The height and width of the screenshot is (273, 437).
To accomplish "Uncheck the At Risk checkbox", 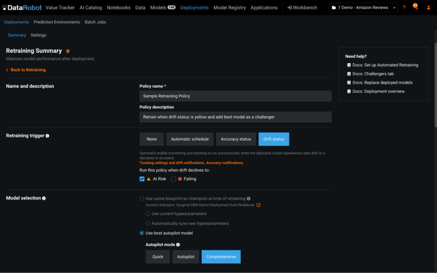I will [142, 179].
